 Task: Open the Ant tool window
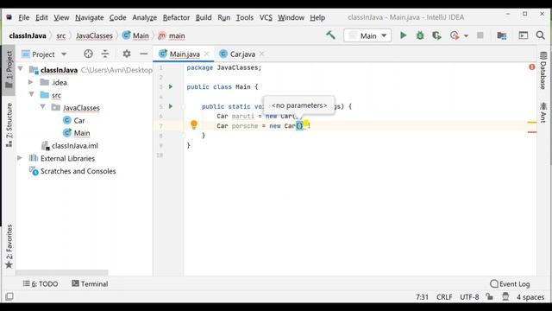[543, 112]
